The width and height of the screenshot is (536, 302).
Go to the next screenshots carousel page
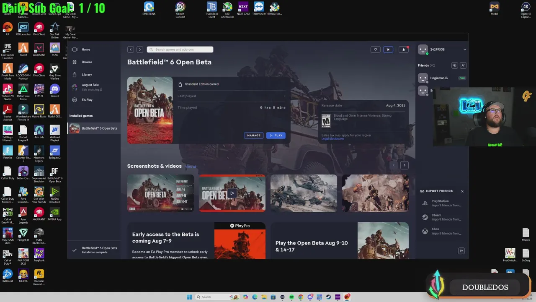(x=405, y=165)
